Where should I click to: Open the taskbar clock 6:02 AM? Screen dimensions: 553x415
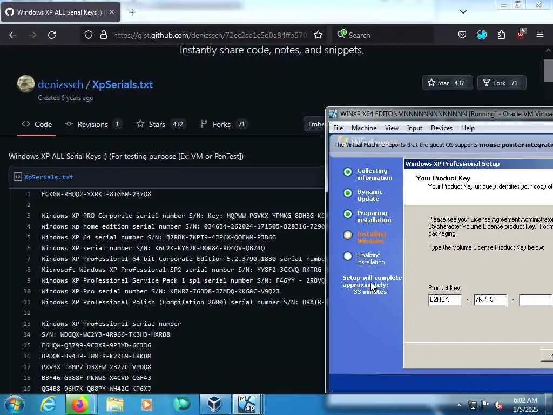point(525,405)
